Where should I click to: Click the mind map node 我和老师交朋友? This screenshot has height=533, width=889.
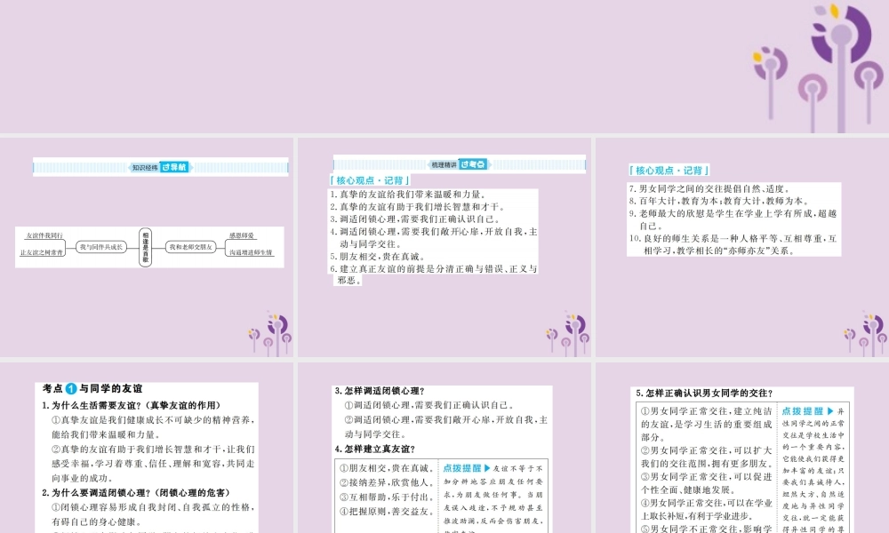[191, 247]
